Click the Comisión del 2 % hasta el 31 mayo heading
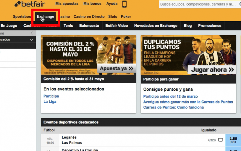241x151 pixels. click(74, 79)
